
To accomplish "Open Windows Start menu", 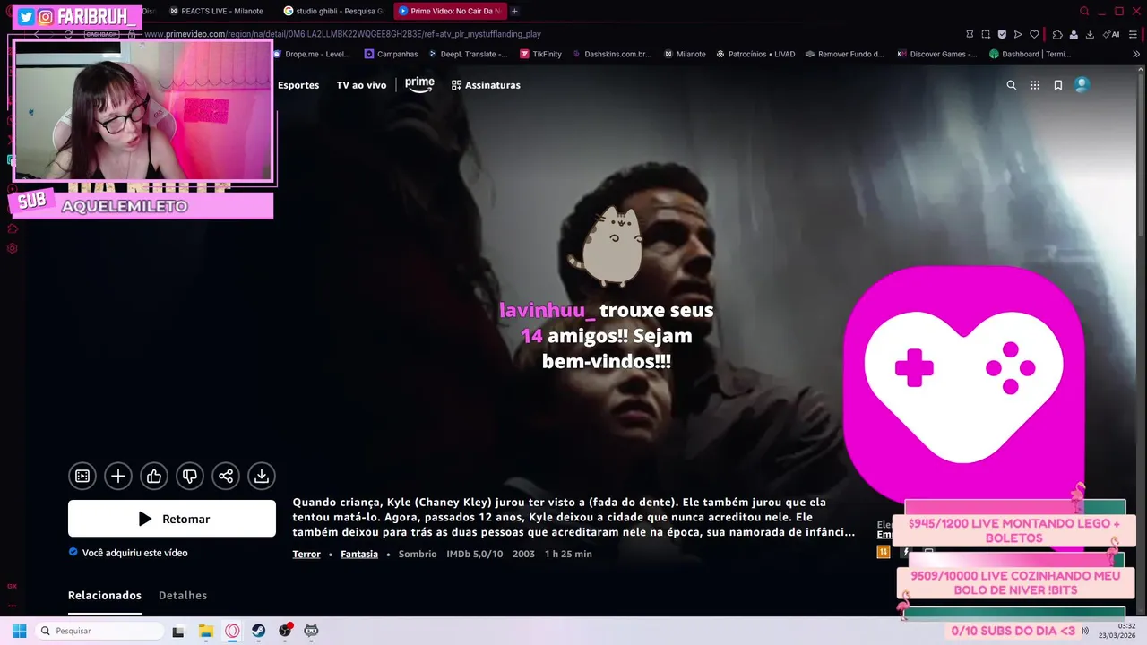I will [19, 631].
